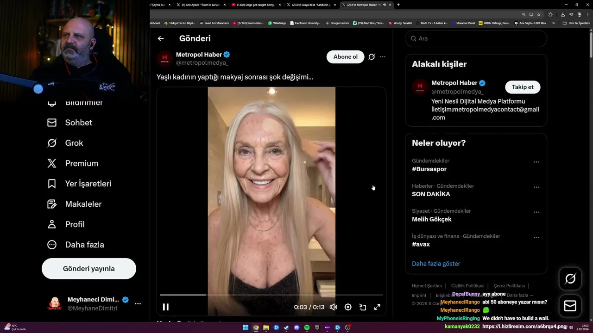593x333 pixels.
Task: Open the Melih Gökçek trend
Action: pos(432,219)
